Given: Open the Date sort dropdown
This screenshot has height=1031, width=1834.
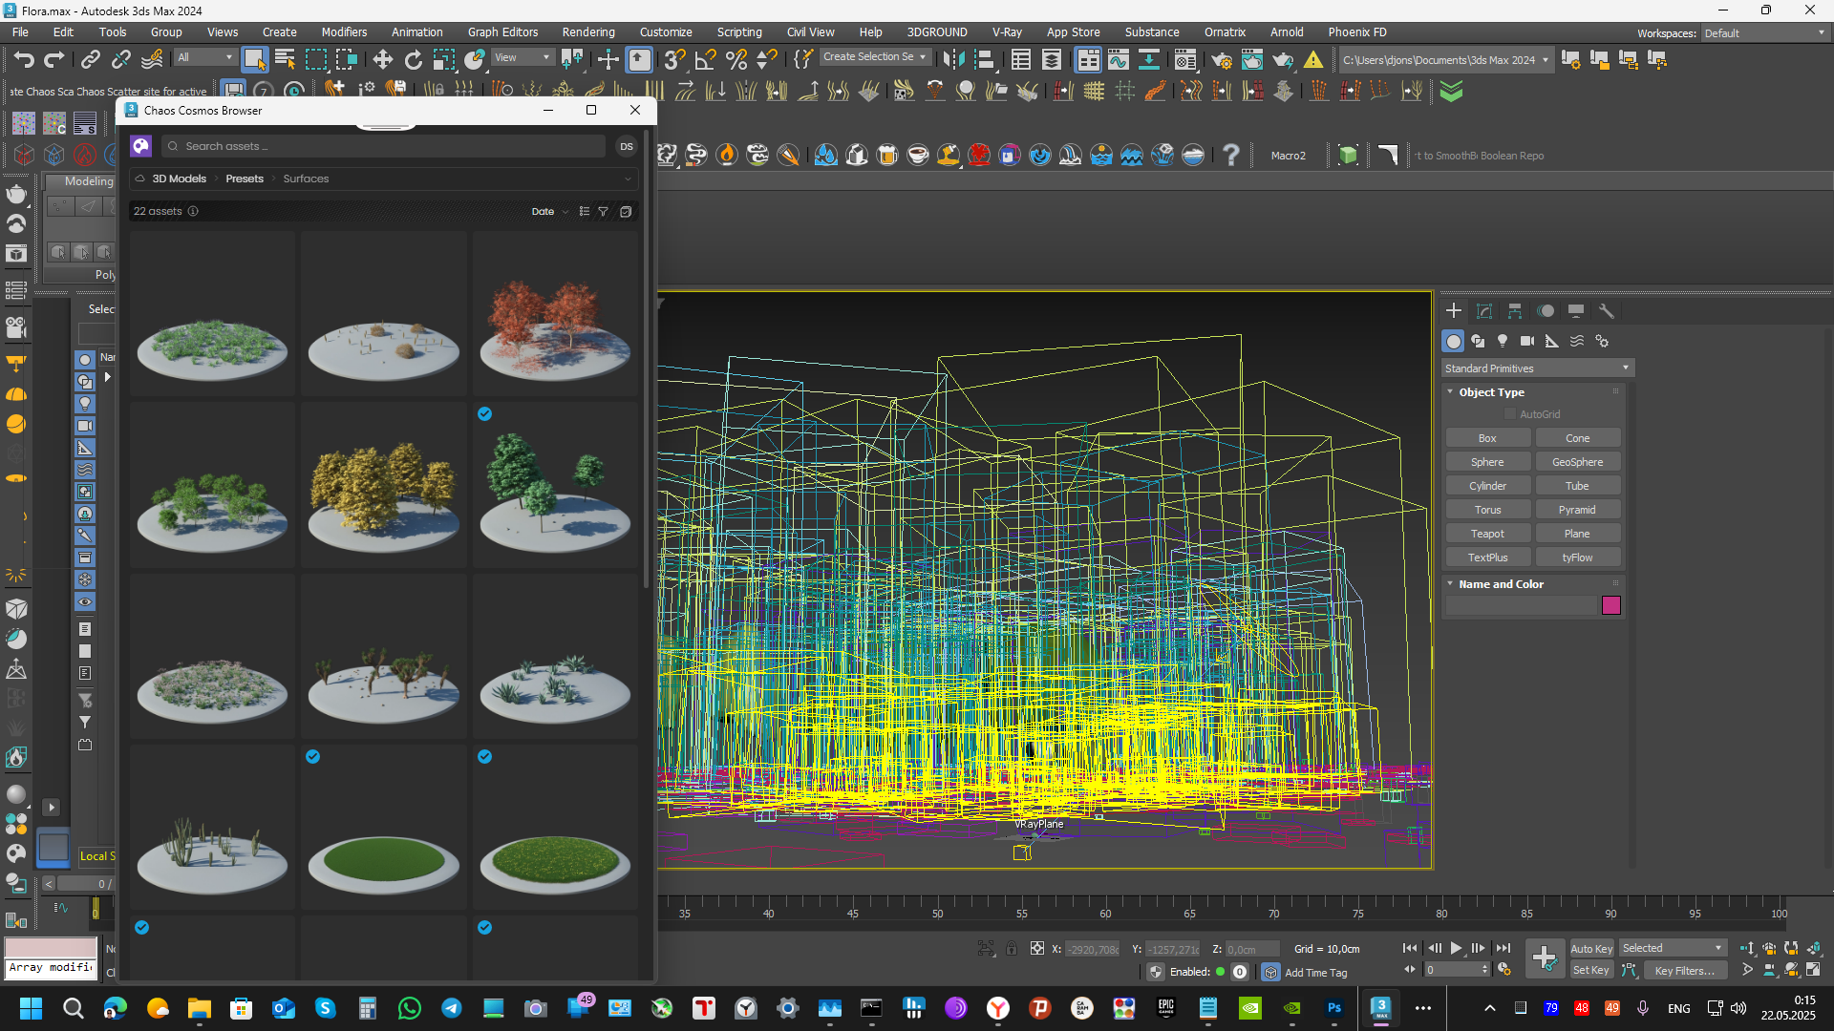Looking at the screenshot, I should (x=549, y=212).
